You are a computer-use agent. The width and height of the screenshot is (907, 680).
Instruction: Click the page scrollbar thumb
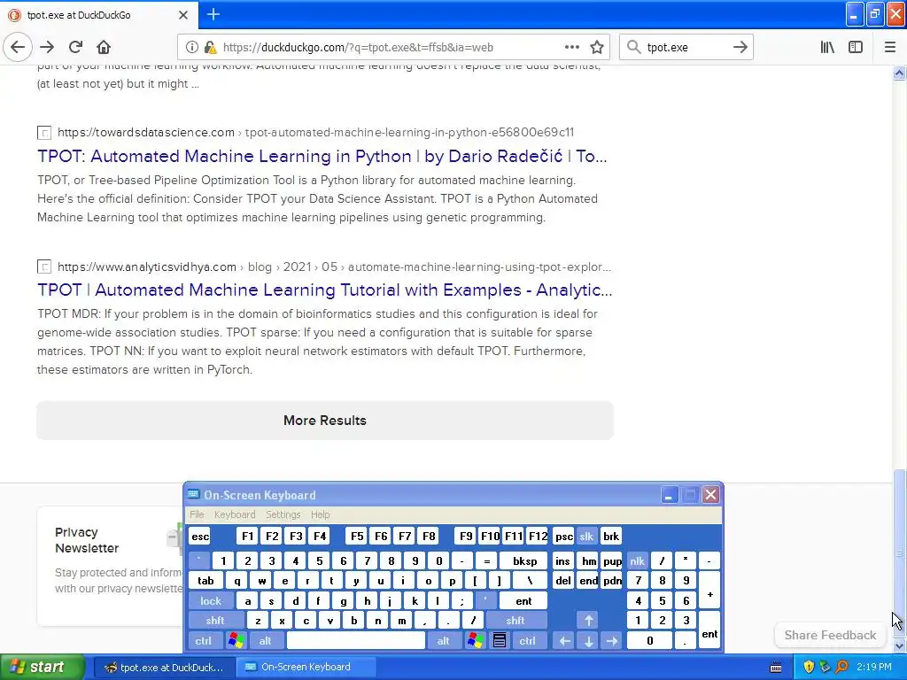899,552
